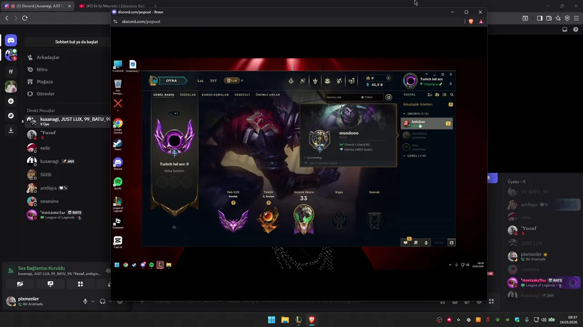Toggle League voice mic in bottom bar
583x327 pixels.
tap(426, 243)
